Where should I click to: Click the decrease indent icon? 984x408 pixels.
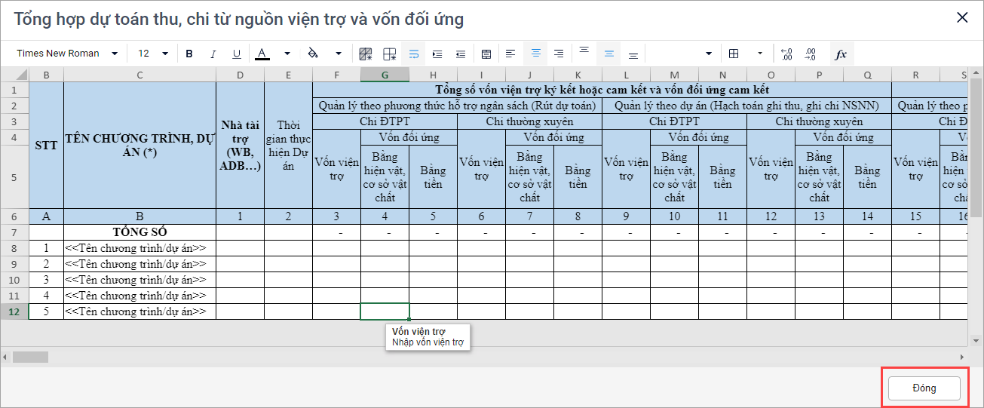(460, 54)
